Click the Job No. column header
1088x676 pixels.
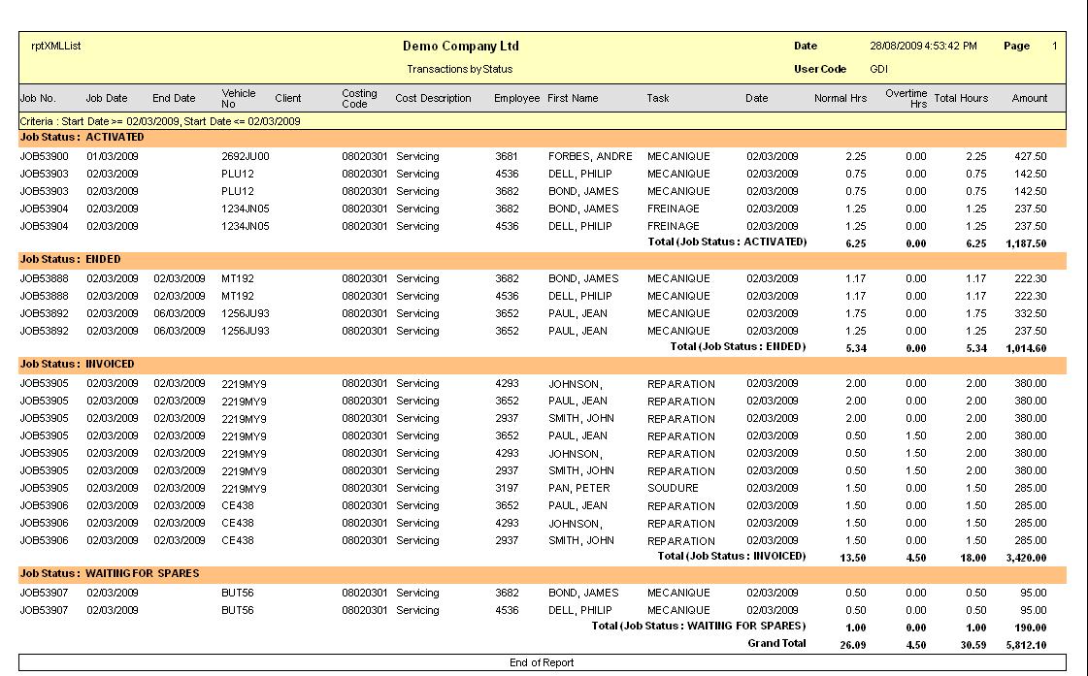(38, 98)
